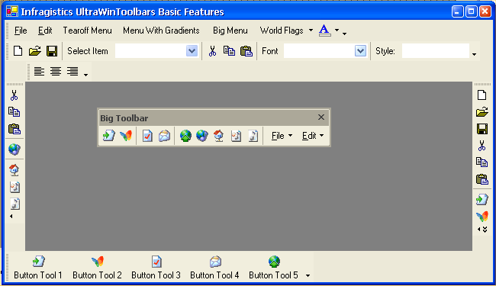Paste using clipboard in left-docked vertical toolbar
The height and width of the screenshot is (286, 496).
pos(14,129)
